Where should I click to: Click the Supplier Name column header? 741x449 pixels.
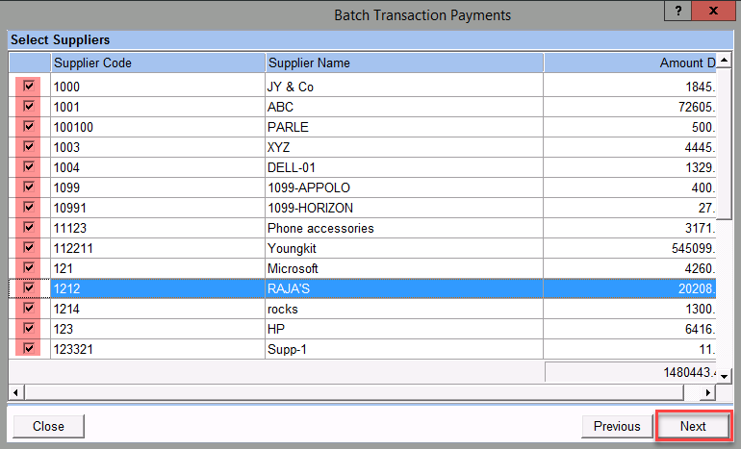tap(404, 62)
